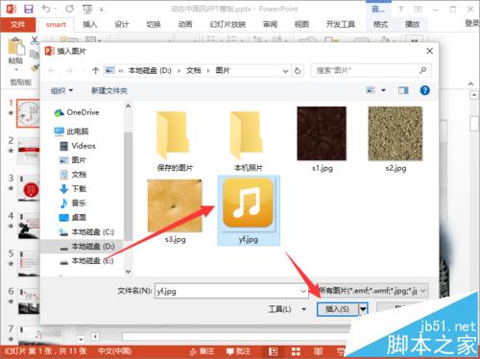The image size is (480, 359).
Task: Select 本地磁盘 (E:) in navigation pane
Action: 86,261
